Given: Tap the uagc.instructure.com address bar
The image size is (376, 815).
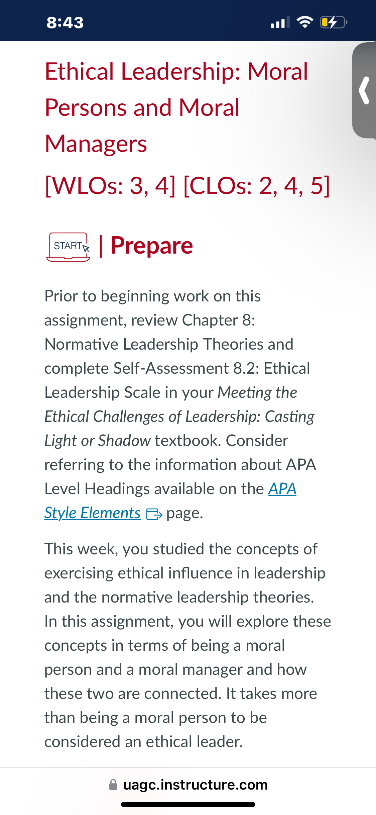Looking at the screenshot, I should (188, 785).
